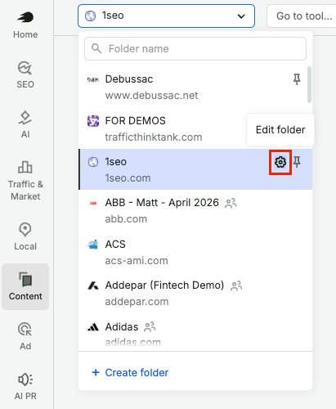Open the Go to tool search box
336x409 pixels.
point(302,16)
